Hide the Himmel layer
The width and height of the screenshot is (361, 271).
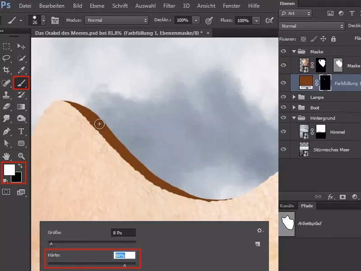click(283, 131)
